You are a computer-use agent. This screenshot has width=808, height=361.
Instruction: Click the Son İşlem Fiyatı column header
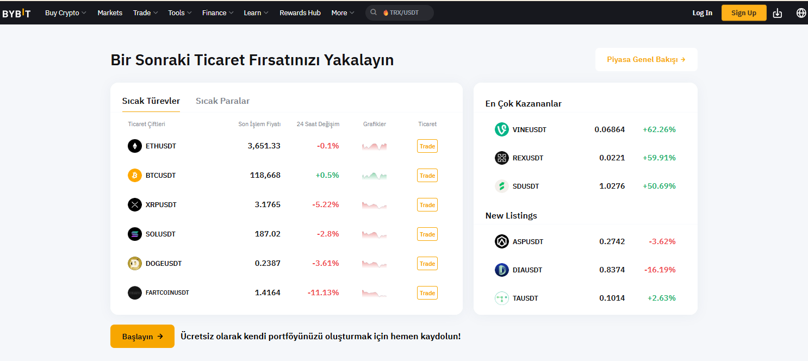point(259,124)
